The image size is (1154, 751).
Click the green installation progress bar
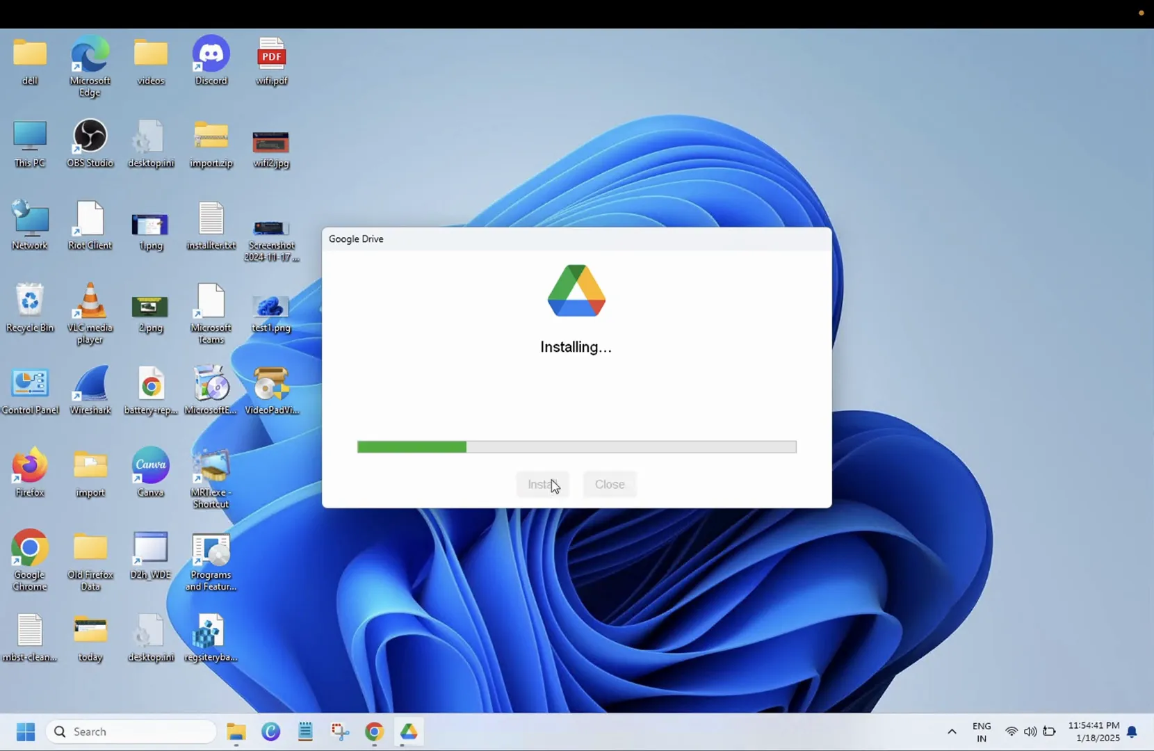click(x=576, y=446)
